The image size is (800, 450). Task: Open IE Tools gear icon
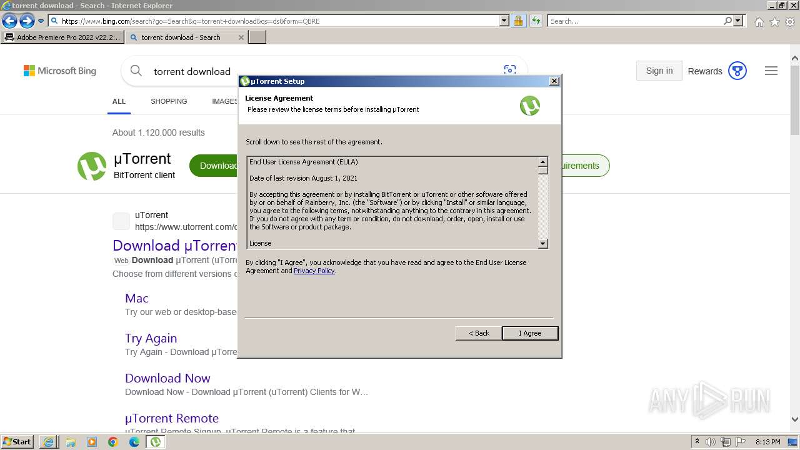point(790,22)
